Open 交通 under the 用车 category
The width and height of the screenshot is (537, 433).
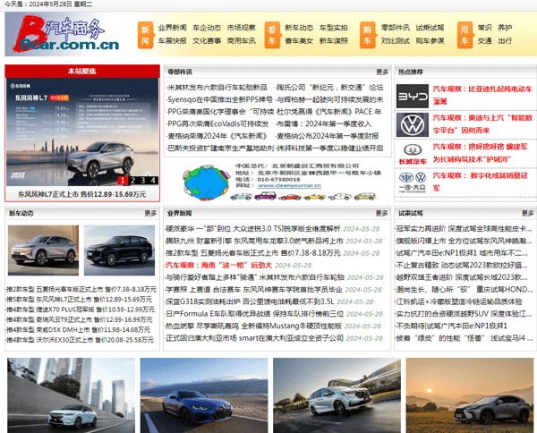pyautogui.click(x=484, y=41)
